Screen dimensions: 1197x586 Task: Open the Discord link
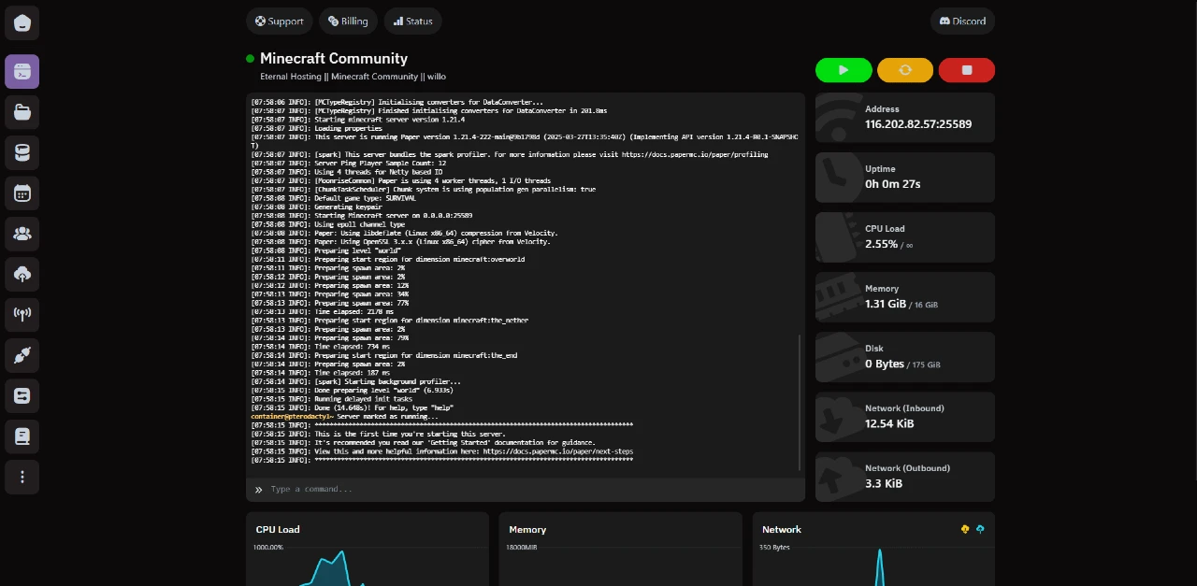(x=962, y=21)
